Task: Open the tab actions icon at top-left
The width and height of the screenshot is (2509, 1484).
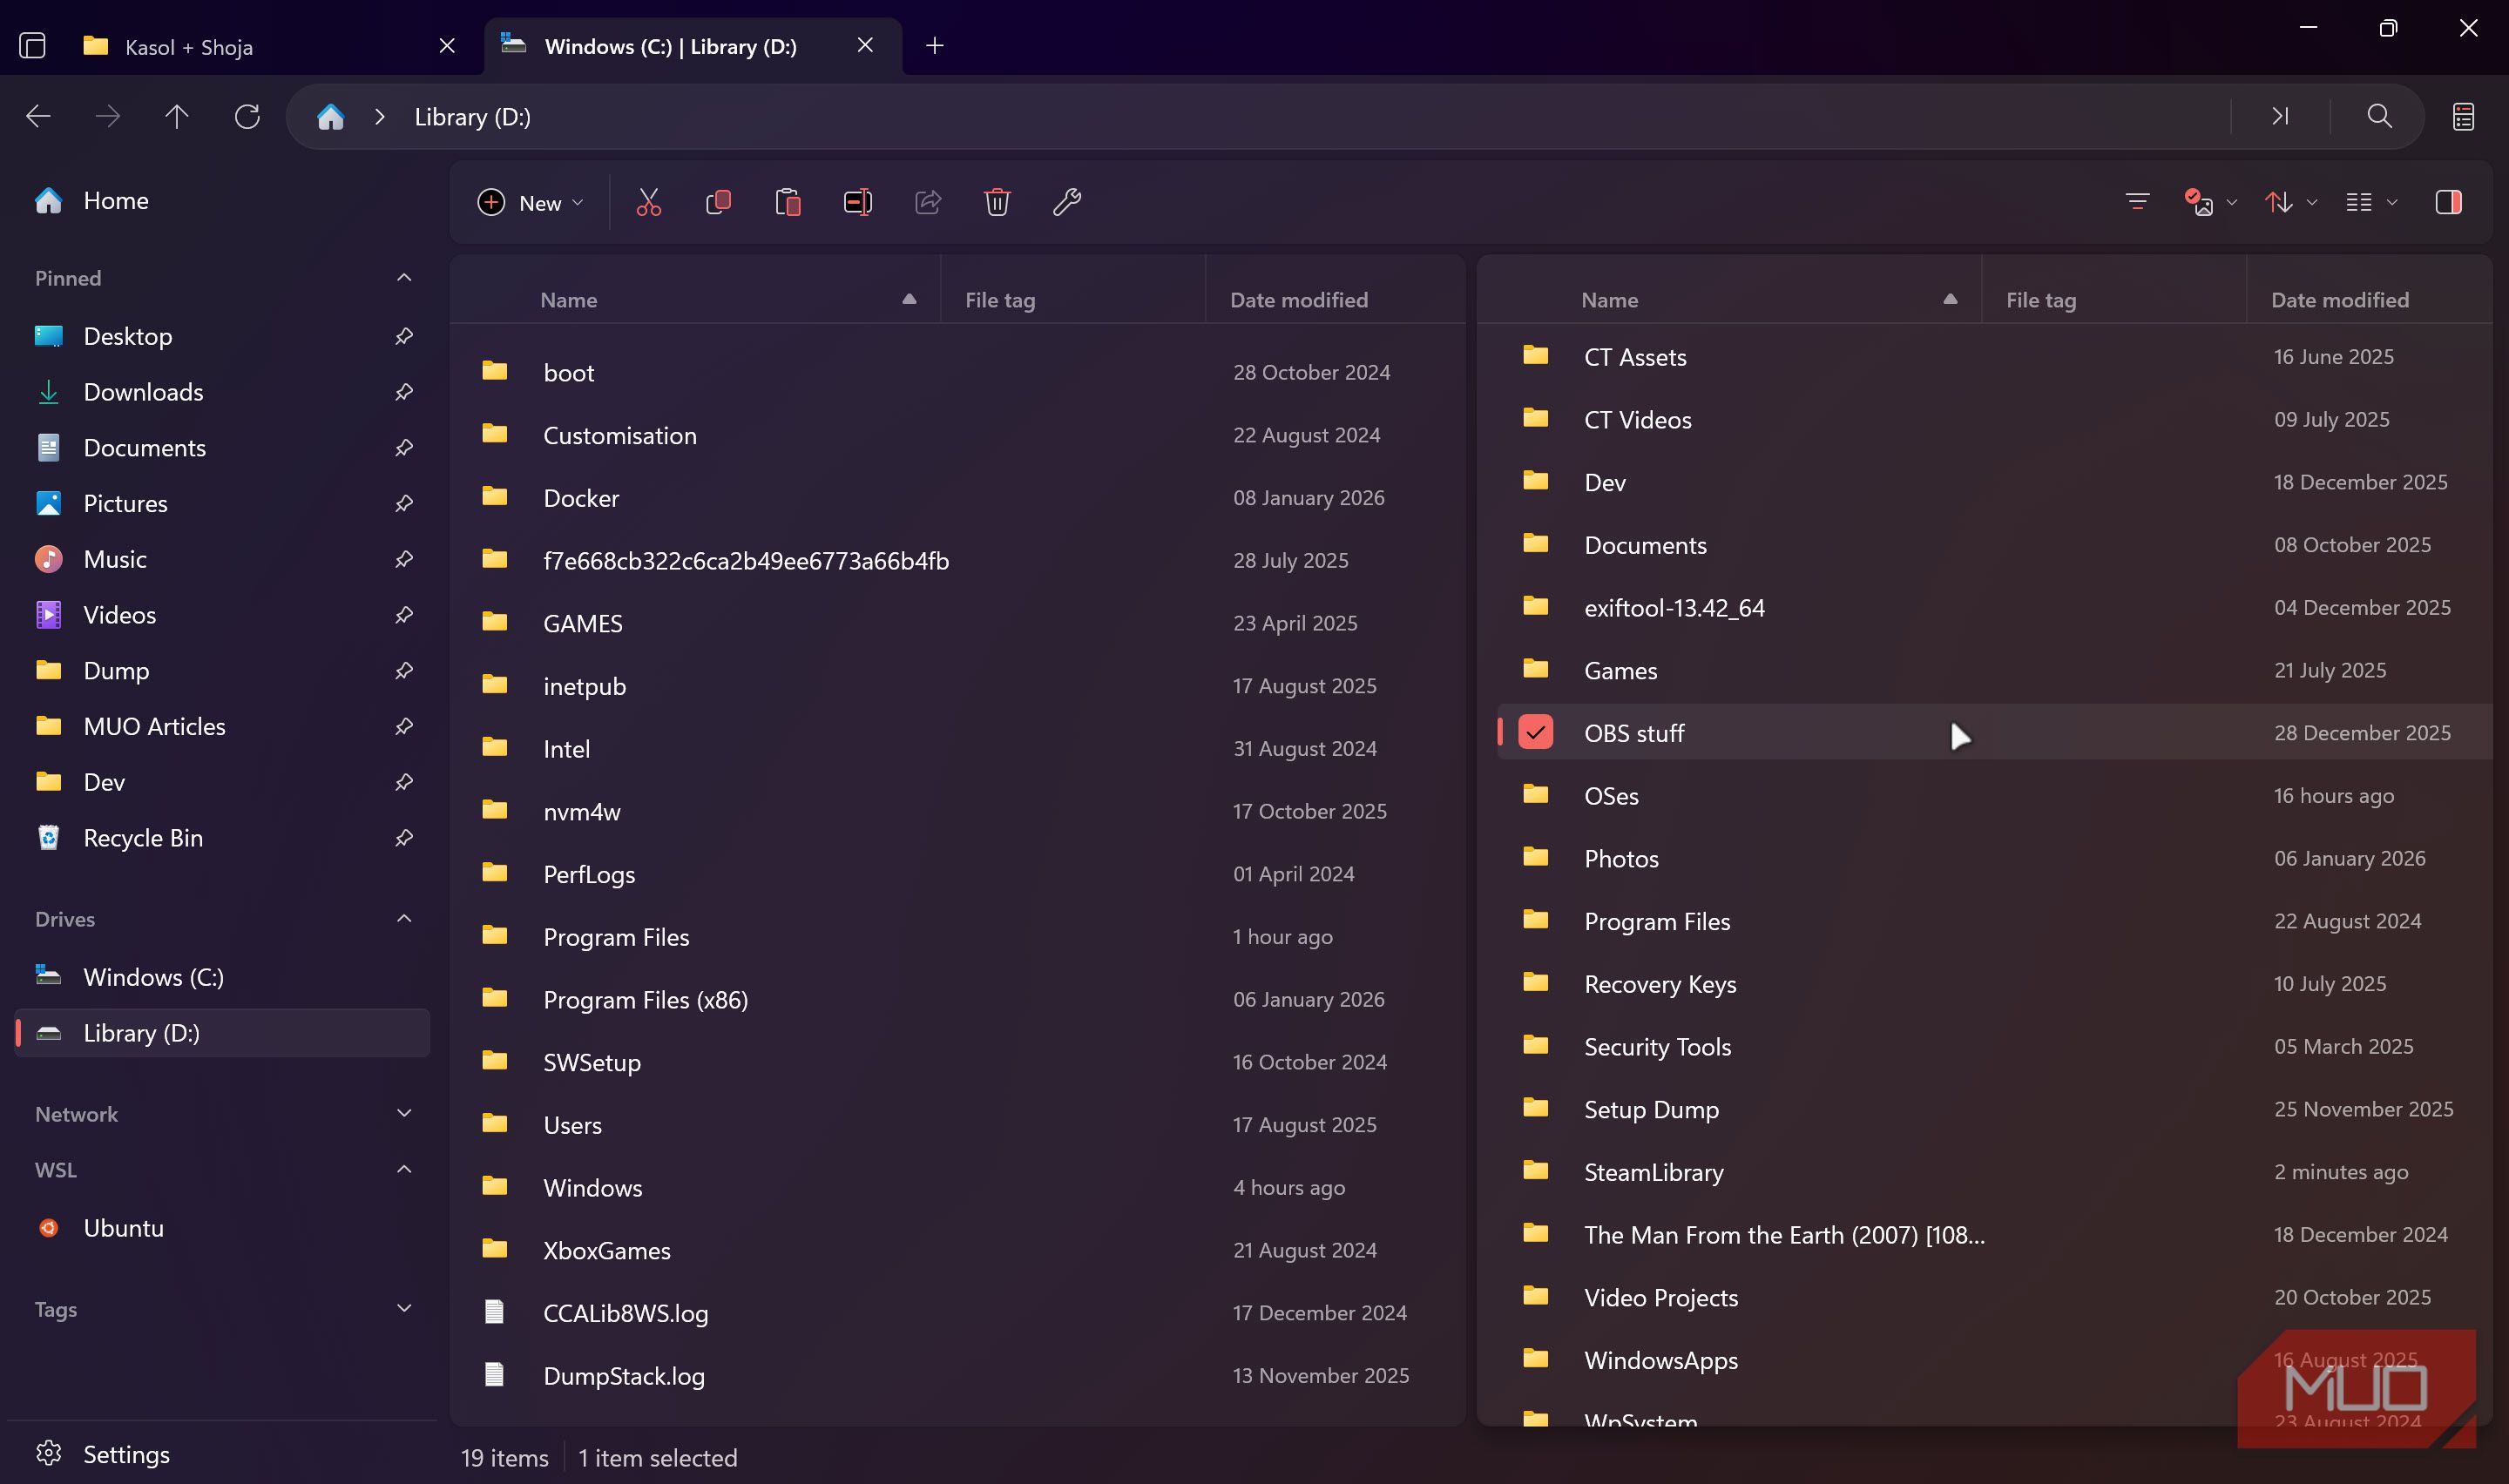Action: [x=33, y=46]
